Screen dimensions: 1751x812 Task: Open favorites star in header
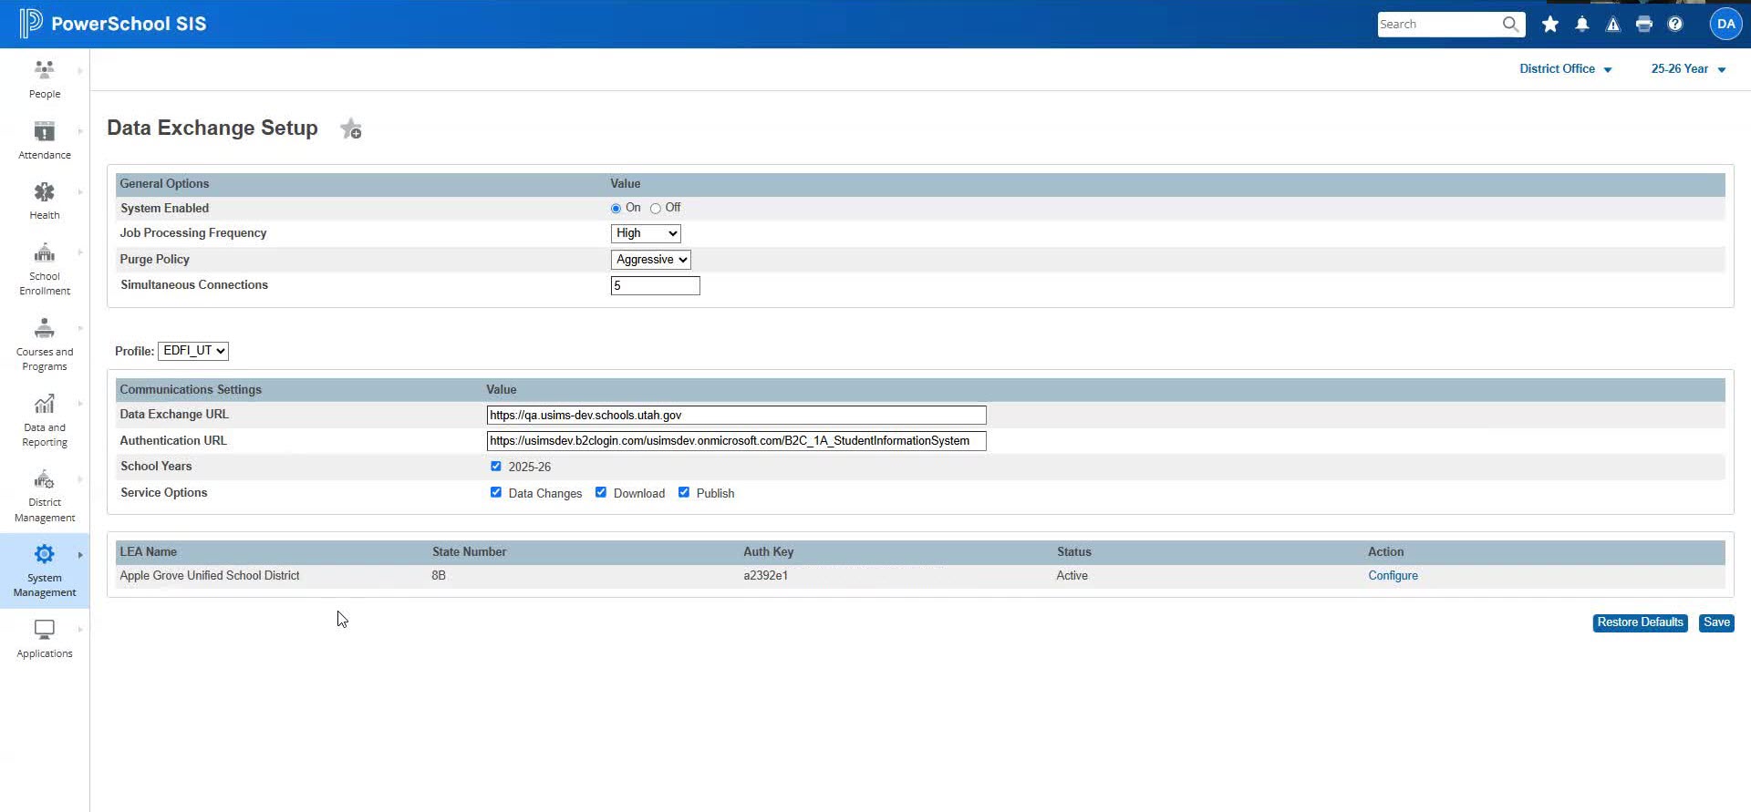pos(1549,25)
